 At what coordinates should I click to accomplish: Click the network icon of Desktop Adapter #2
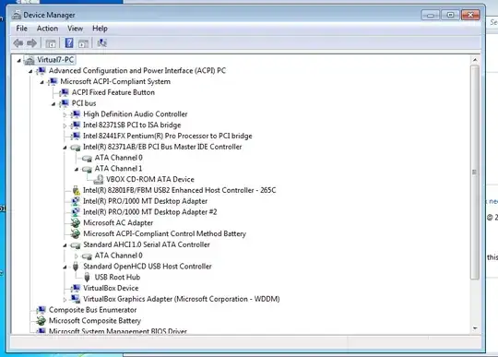(x=76, y=212)
